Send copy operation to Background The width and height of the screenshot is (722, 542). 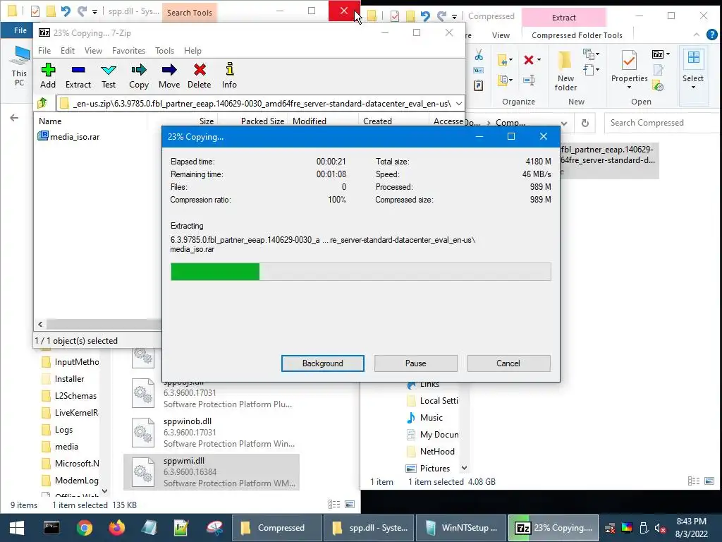322,363
